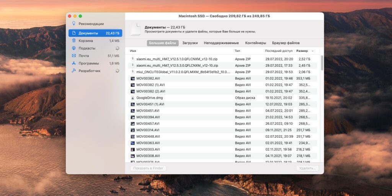
Task: Click the miui_ONCLITEGlobal archive icon
Action: pyautogui.click(x=133, y=72)
